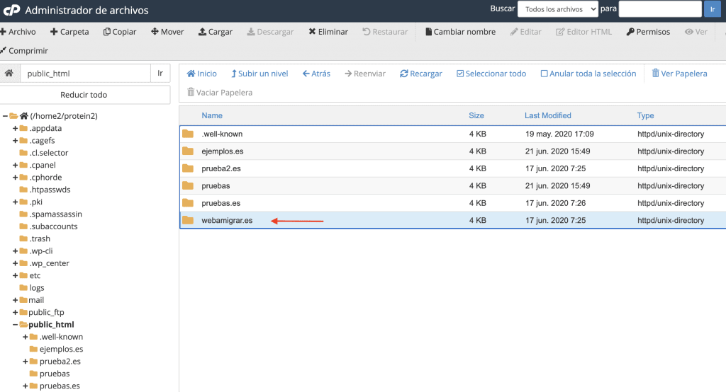Open Permisos with the key icon
Viewport: 726px width, 392px height.
630,32
